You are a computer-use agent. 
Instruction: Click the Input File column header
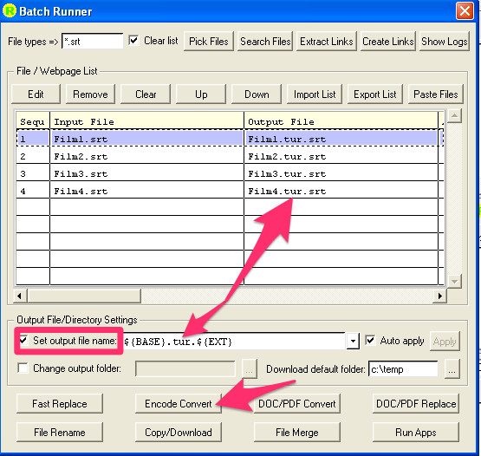coord(146,122)
